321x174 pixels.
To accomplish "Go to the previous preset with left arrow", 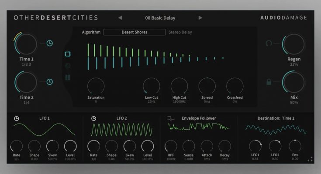I will point(120,18).
